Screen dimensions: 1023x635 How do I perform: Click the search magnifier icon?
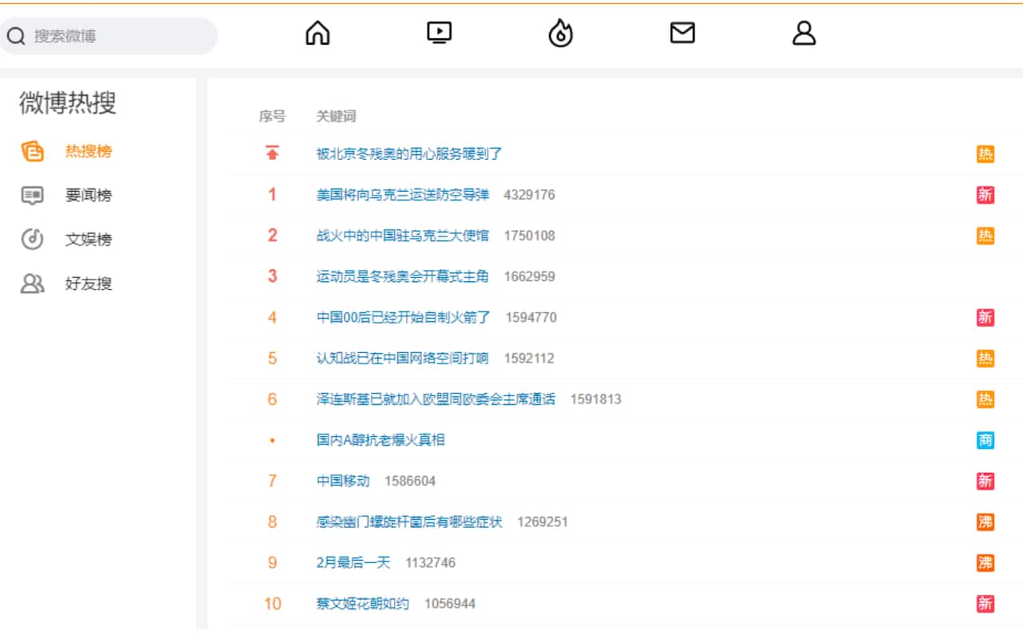coord(14,35)
